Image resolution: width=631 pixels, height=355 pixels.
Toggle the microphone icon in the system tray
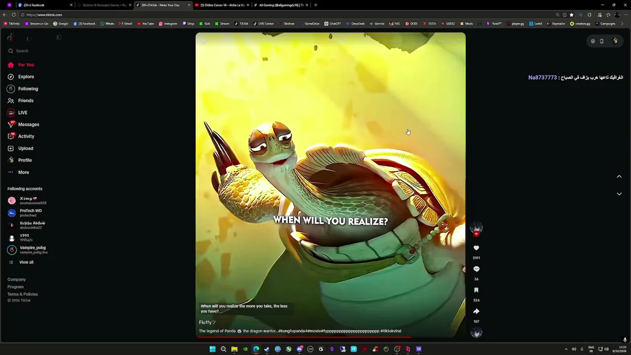click(582, 349)
